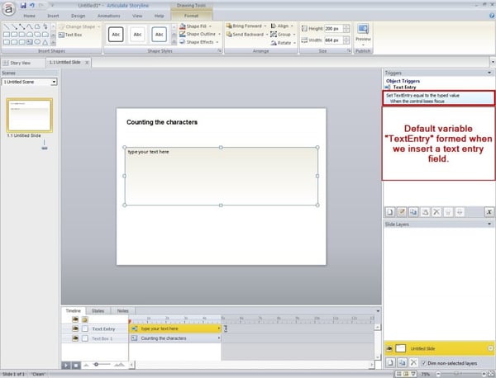This screenshot has height=378, width=496.
Task: Create a new trigger in Triggers panel
Action: pos(390,212)
